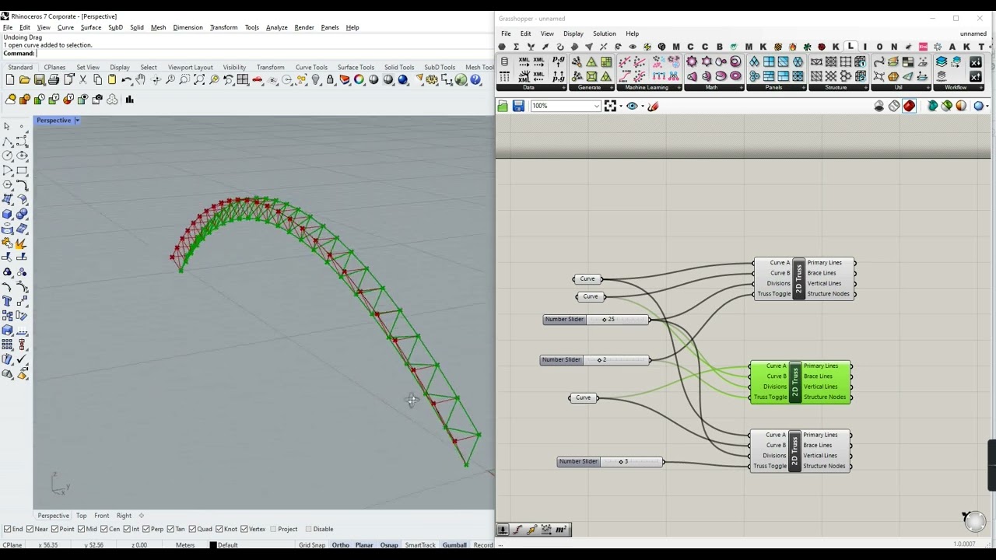Viewport: 996px width, 560px height.
Task: Switch to the Top viewport tab
Action: [x=81, y=516]
